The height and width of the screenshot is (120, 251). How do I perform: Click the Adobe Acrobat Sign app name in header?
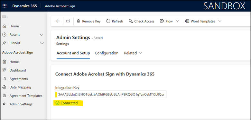(60, 6)
